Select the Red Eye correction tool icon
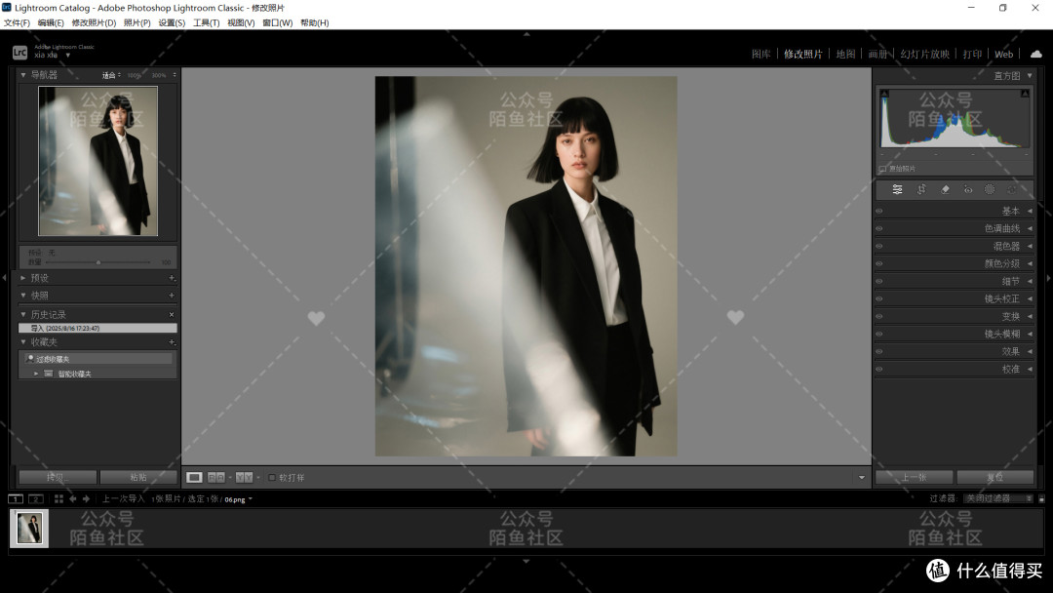 click(x=968, y=190)
